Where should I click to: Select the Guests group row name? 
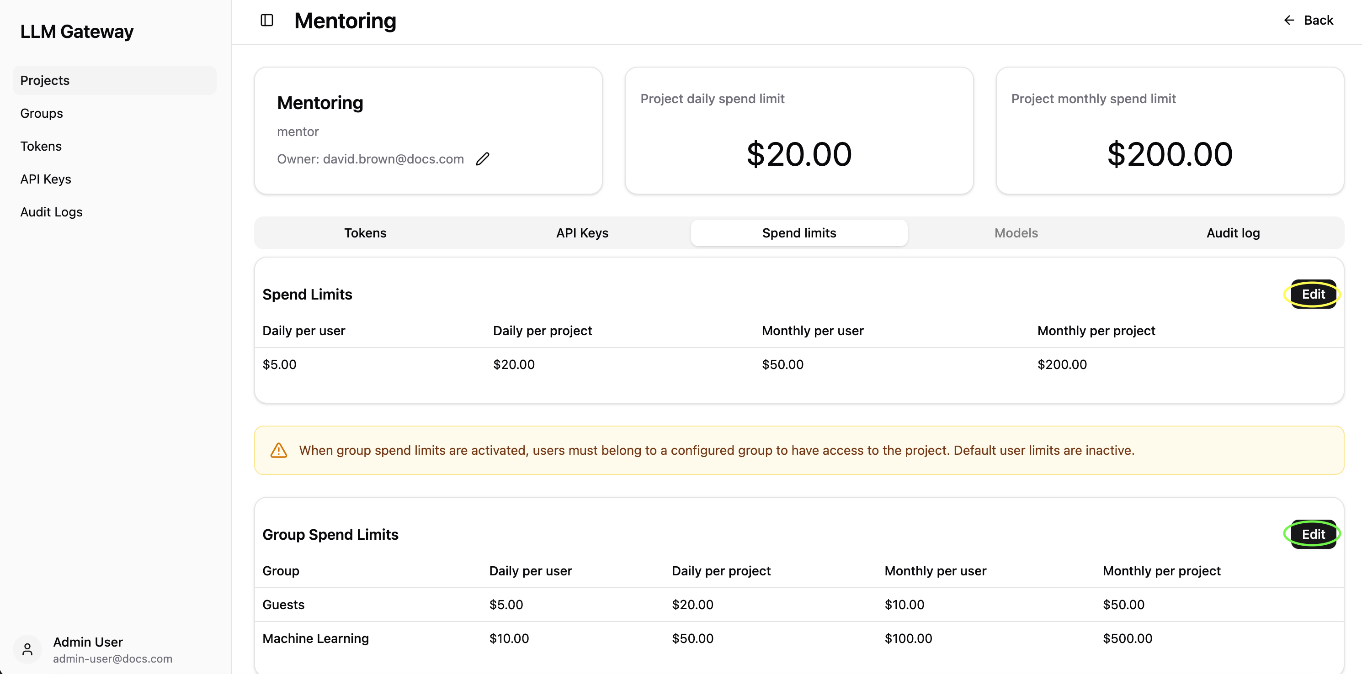(x=283, y=605)
